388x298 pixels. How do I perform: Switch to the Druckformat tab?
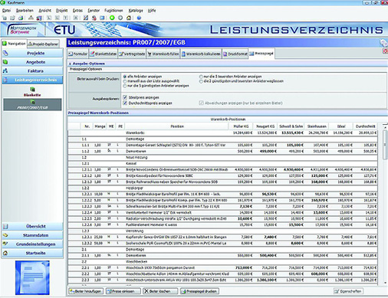[235, 54]
